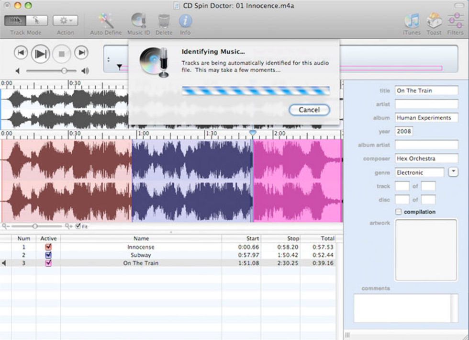Click in the artist text field

pyautogui.click(x=426, y=104)
